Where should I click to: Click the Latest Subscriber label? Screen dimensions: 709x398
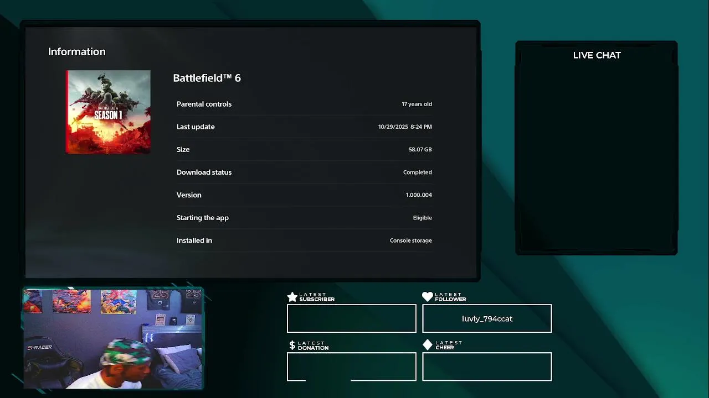tap(317, 297)
